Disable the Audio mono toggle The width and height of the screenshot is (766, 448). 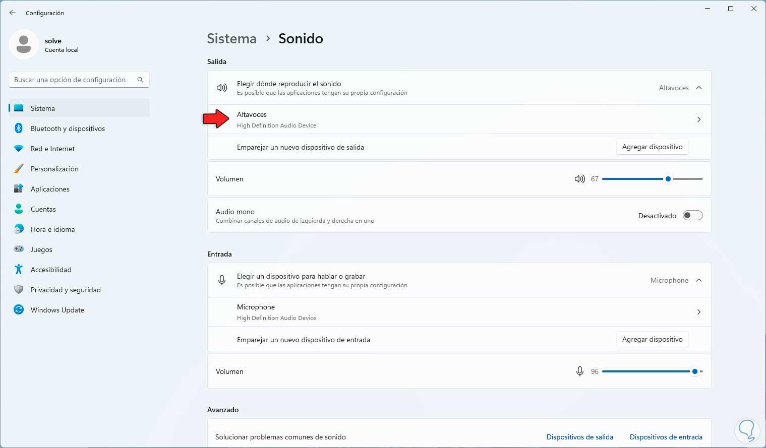click(692, 215)
